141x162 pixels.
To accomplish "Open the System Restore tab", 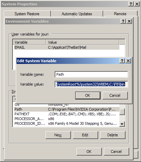I will pyautogui.click(x=27, y=14).
